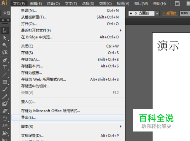Select the Lasso tool
The width and height of the screenshot is (190, 141).
tap(5, 52)
